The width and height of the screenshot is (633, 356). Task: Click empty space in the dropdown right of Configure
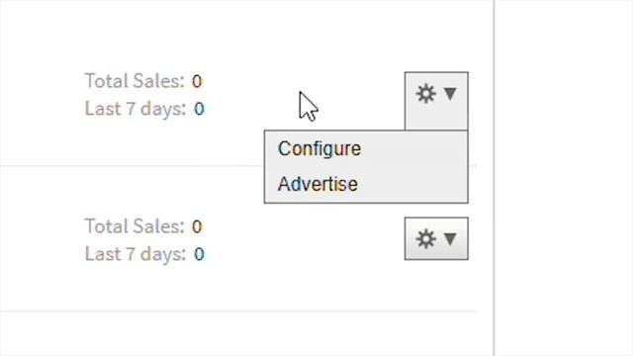pyautogui.click(x=413, y=148)
